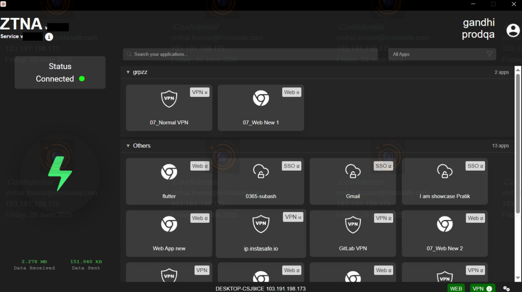This screenshot has height=292, width=522.
Task: Open the settings gears icon in status bar
Action: tap(507, 289)
